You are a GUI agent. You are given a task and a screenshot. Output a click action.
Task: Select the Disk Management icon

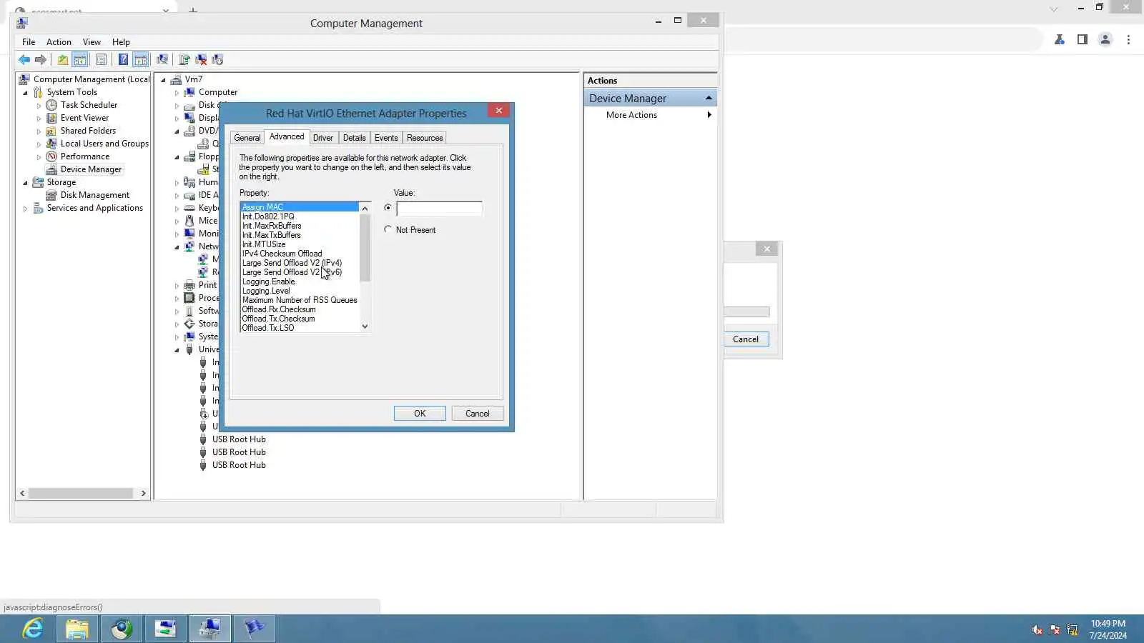(x=51, y=195)
